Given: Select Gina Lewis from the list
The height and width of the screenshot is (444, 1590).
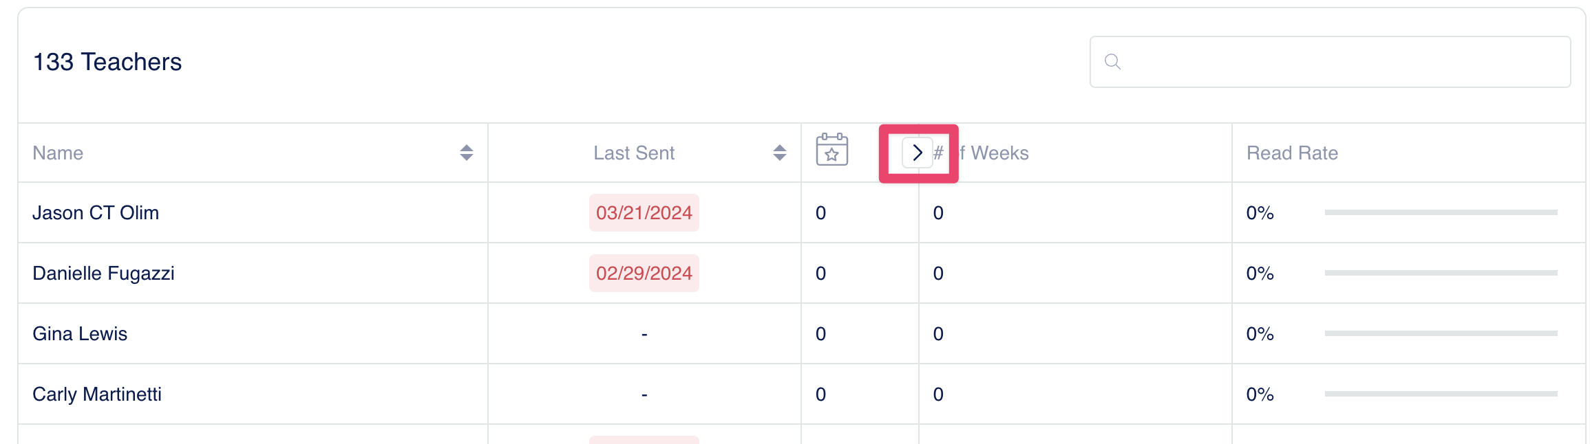Looking at the screenshot, I should [x=80, y=334].
